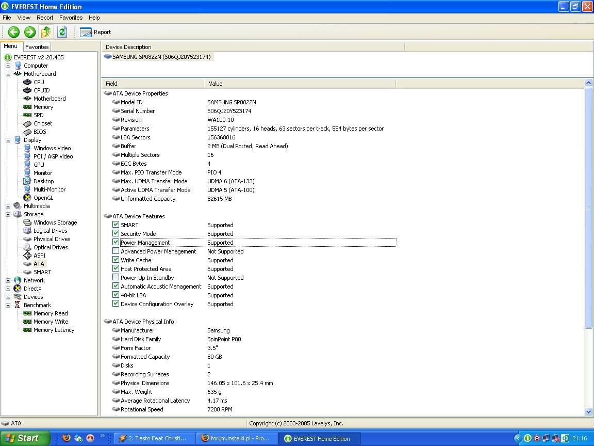The image size is (594, 446).
Task: Select the CPU icon in tree
Action: click(27, 82)
